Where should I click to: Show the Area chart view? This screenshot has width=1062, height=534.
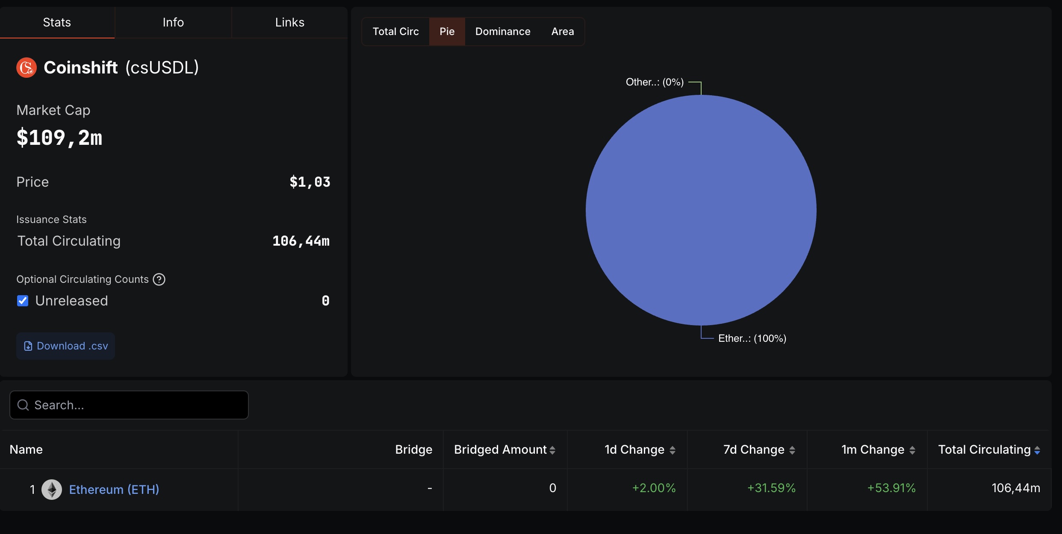click(562, 32)
